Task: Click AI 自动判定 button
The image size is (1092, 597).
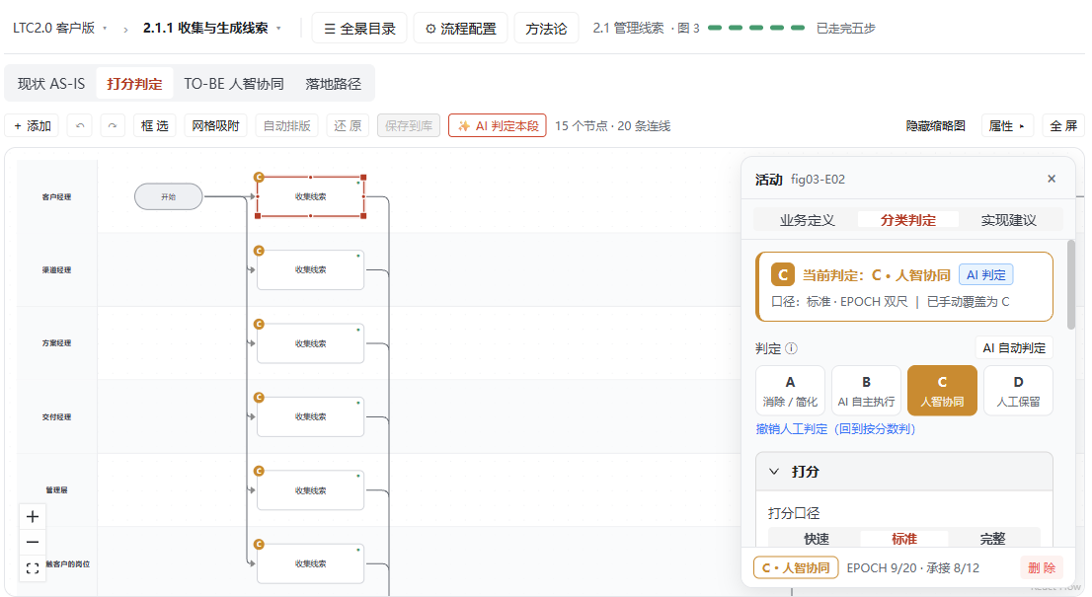Action: pos(1014,348)
